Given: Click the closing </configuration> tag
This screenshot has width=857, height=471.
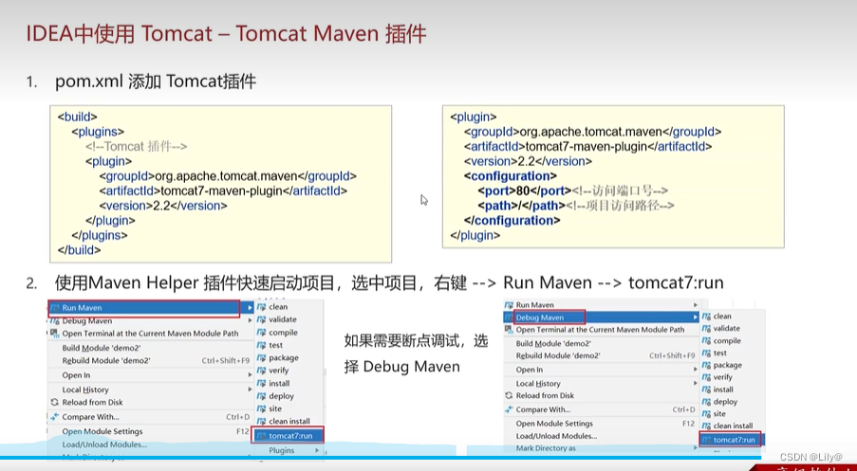Looking at the screenshot, I should [512, 221].
